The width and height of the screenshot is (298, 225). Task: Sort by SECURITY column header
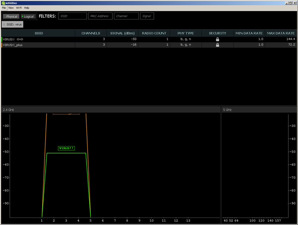click(x=218, y=33)
